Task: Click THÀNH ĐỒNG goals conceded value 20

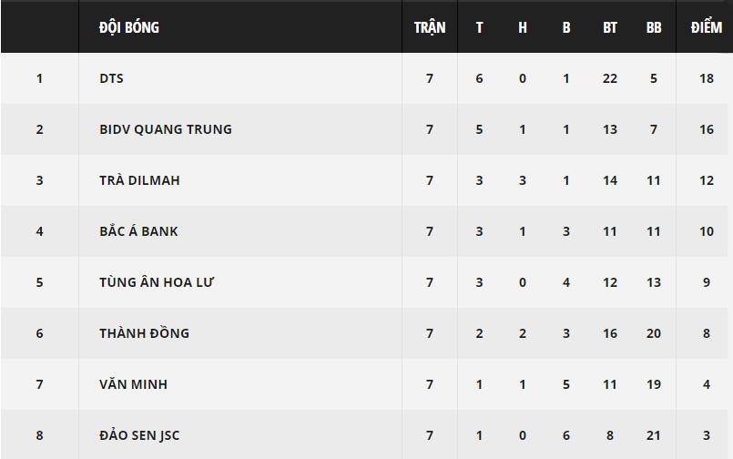Action: pos(654,333)
